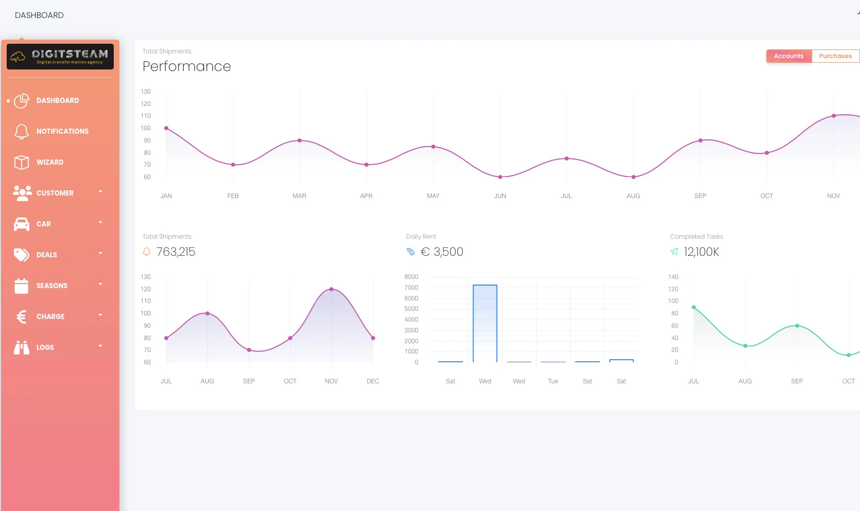Open the Notifications menu item
This screenshot has height=511, width=860.
pos(62,132)
